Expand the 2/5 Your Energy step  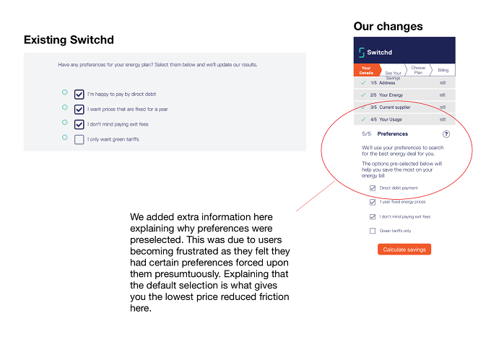click(x=404, y=95)
